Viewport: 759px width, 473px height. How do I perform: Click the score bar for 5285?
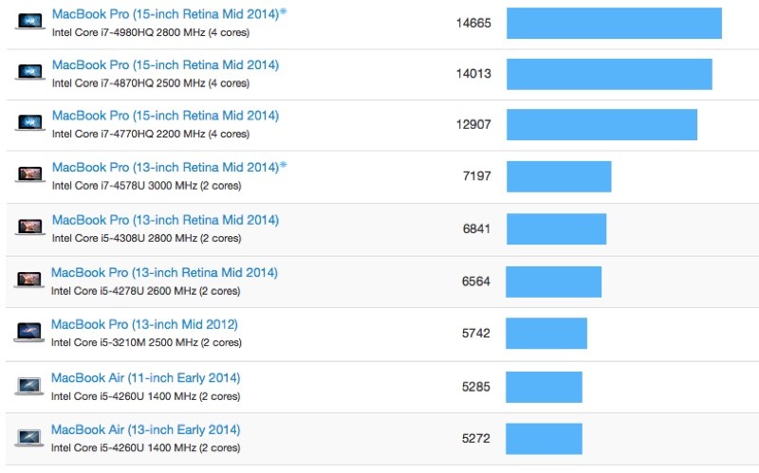[x=544, y=387]
